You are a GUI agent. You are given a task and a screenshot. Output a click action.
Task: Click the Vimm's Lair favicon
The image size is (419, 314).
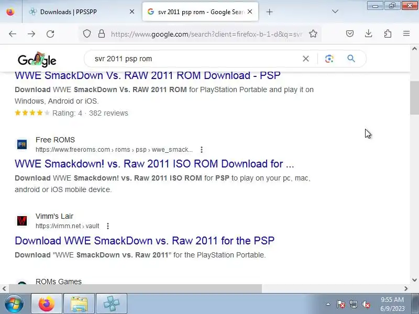pos(22,221)
